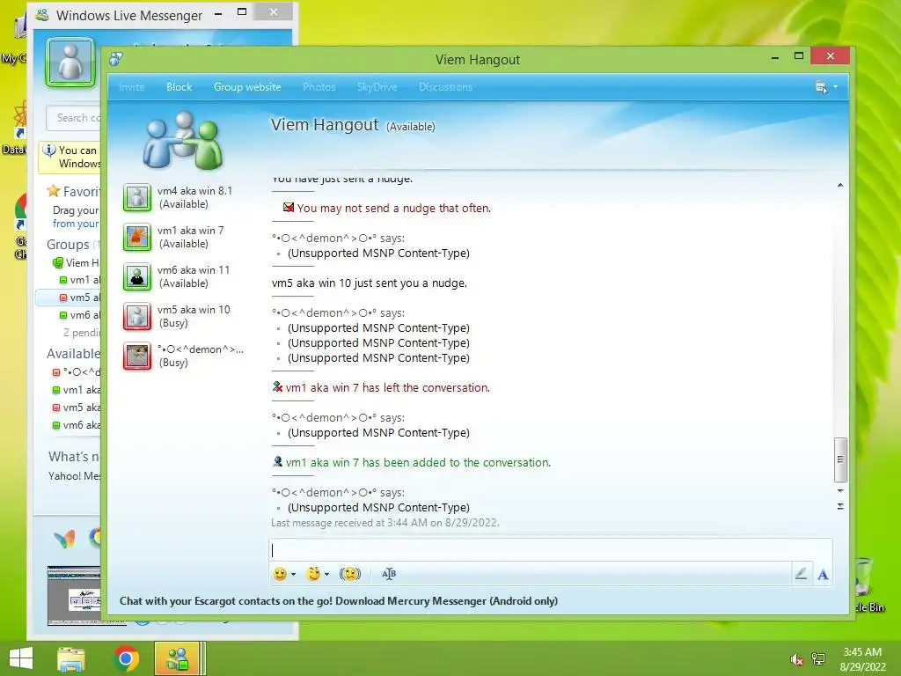Click search contacts field in Messenger window
Image resolution: width=901 pixels, height=676 pixels.
[75, 118]
